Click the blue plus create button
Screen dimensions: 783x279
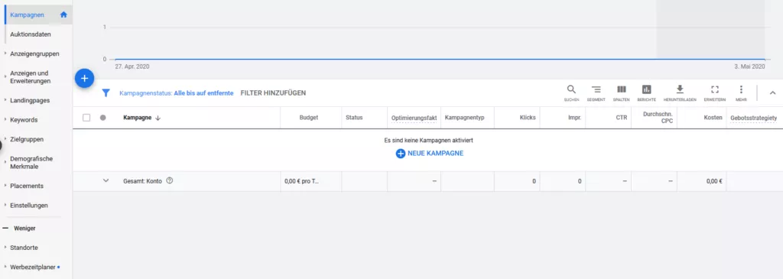click(84, 79)
